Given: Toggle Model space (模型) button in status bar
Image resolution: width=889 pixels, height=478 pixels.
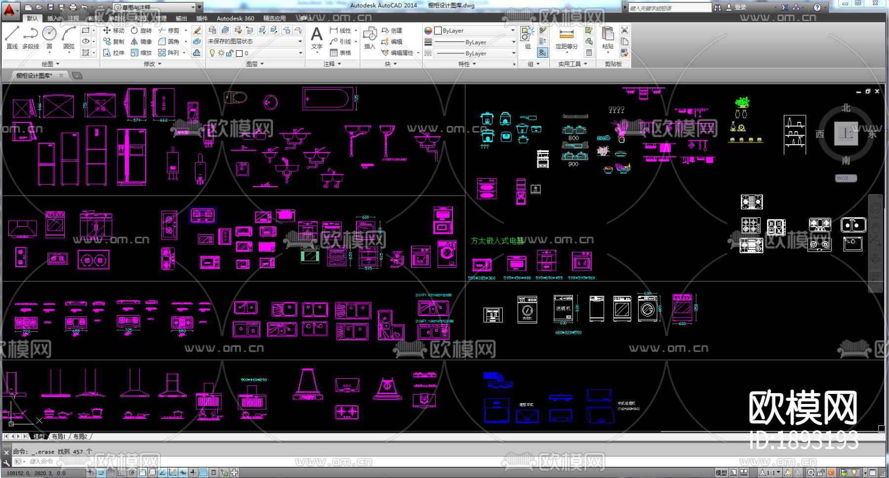Looking at the screenshot, I should tap(721, 473).
